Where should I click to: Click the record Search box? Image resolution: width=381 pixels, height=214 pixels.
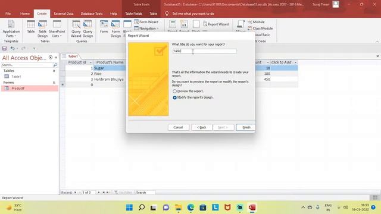click(x=145, y=193)
